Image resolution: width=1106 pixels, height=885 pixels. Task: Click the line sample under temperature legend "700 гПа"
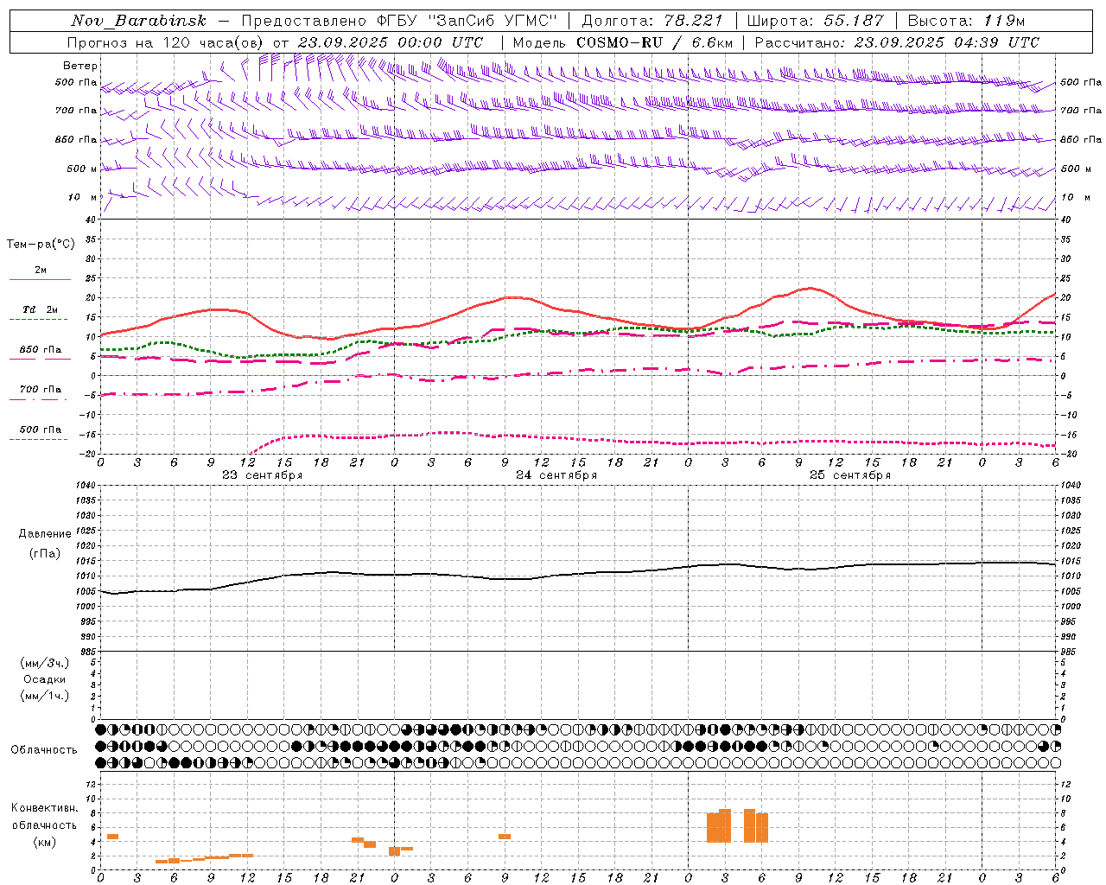[x=40, y=399]
